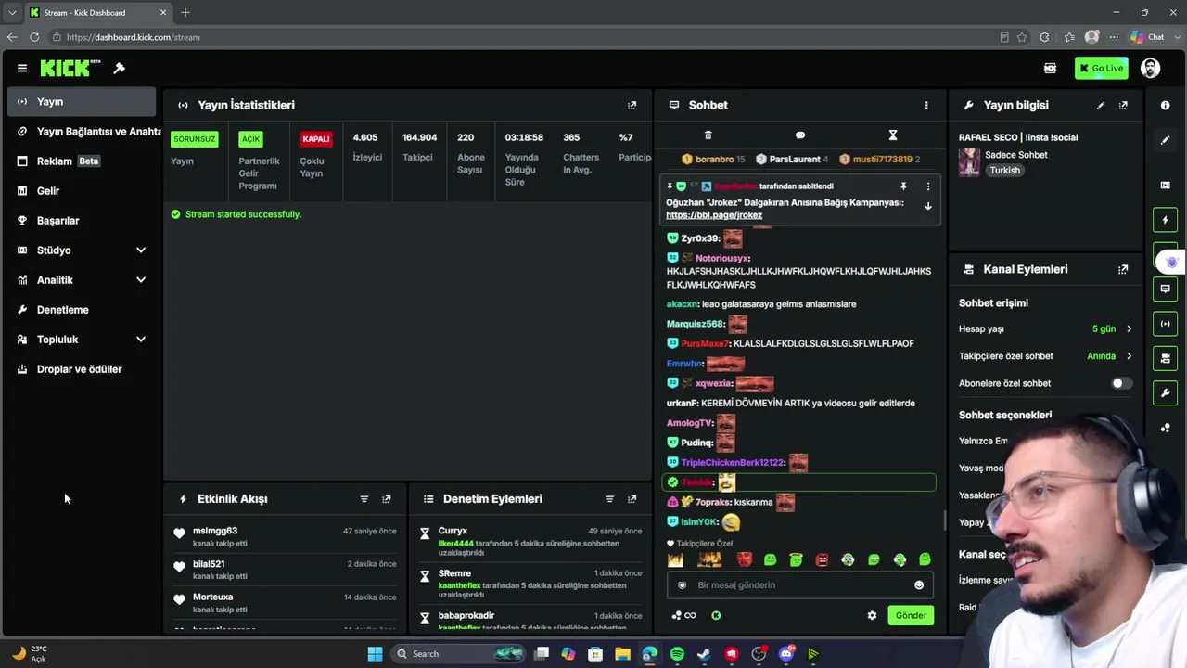Open File Explorer from the taskbar
Image resolution: width=1187 pixels, height=668 pixels.
[622, 654]
